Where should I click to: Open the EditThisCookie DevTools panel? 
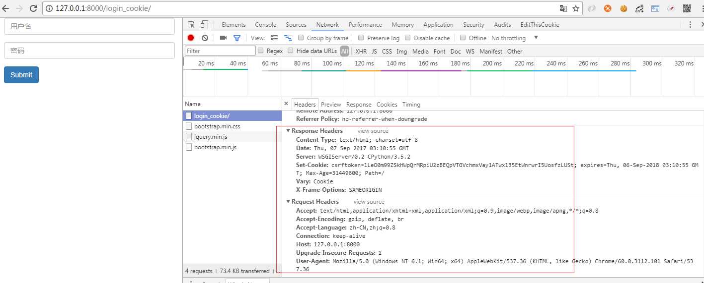540,25
